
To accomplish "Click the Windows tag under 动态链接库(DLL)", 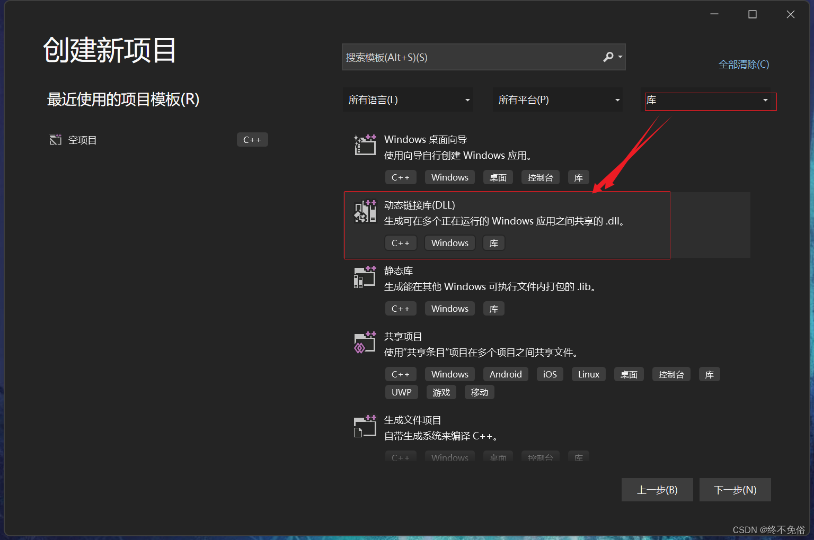I will click(x=450, y=243).
